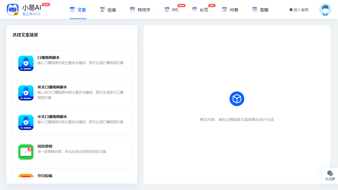Click the 英文口播视频脚本 video icon
This screenshot has width=338, height=190.
click(26, 93)
